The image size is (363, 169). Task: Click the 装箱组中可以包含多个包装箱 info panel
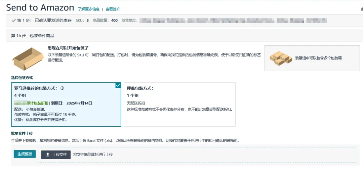312,58
